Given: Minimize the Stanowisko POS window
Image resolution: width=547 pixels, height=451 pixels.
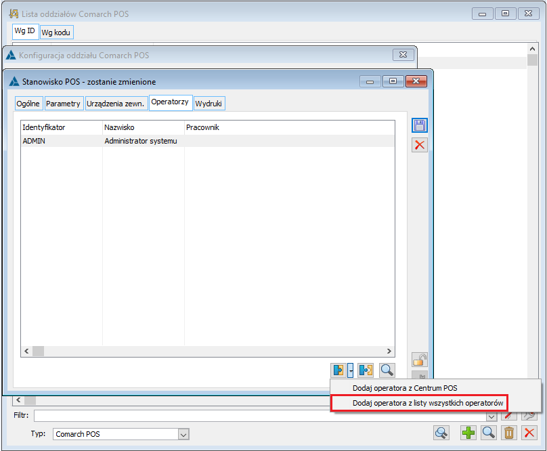Looking at the screenshot, I should click(370, 81).
